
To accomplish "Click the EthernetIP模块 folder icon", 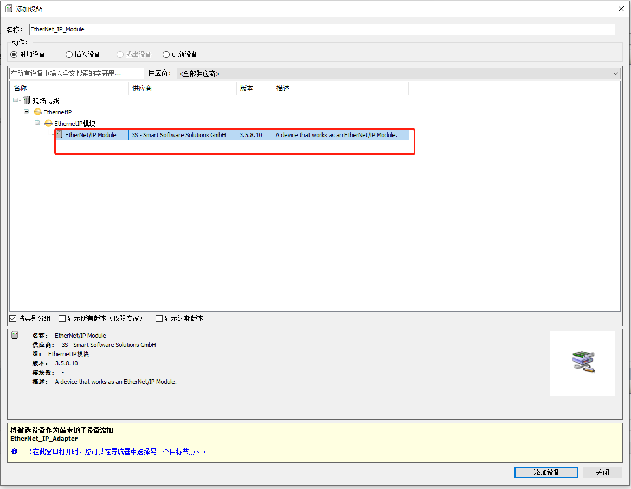I will click(x=48, y=123).
